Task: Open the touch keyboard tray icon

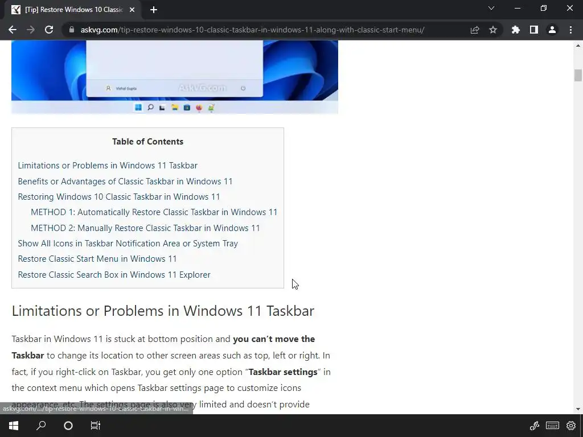Action: (552, 426)
